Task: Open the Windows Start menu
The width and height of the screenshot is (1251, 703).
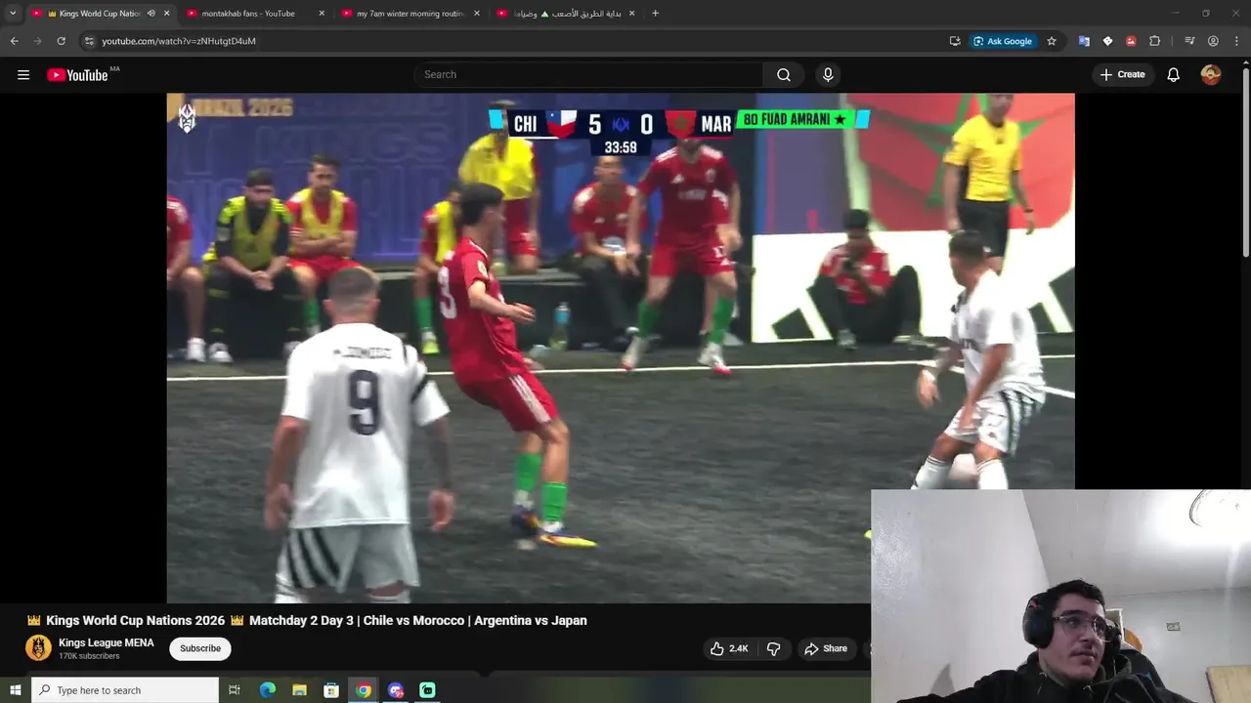Action: [15, 690]
